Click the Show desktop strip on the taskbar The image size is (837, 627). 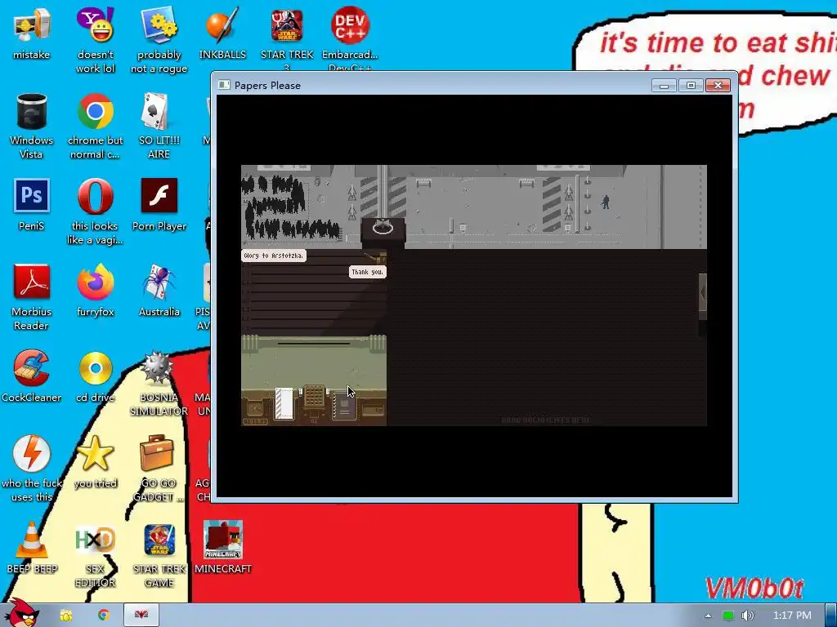pyautogui.click(x=831, y=616)
